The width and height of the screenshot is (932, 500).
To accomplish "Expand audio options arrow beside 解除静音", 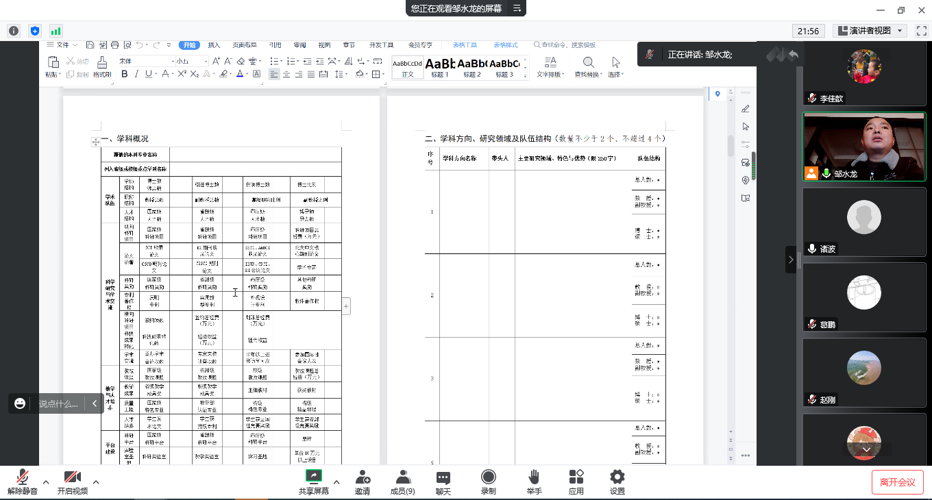I will pos(46,482).
